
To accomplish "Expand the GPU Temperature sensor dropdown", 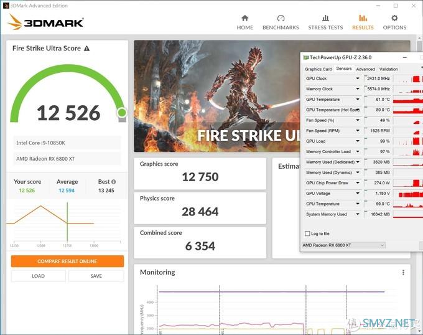I will (x=358, y=100).
